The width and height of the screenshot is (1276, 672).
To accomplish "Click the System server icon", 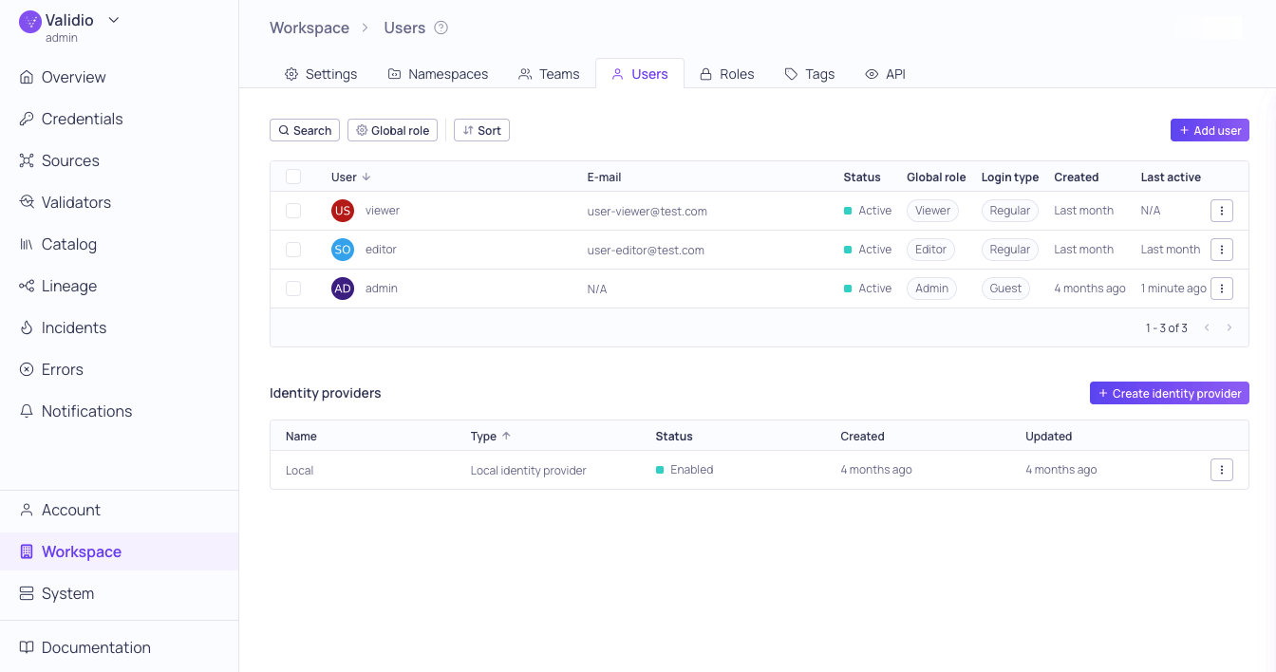I will click(27, 593).
